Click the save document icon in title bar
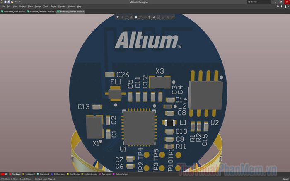This screenshot has height=181, width=290. [5, 2]
